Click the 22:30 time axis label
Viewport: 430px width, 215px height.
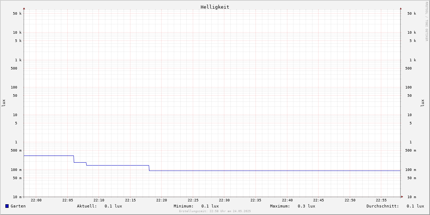[224, 200]
